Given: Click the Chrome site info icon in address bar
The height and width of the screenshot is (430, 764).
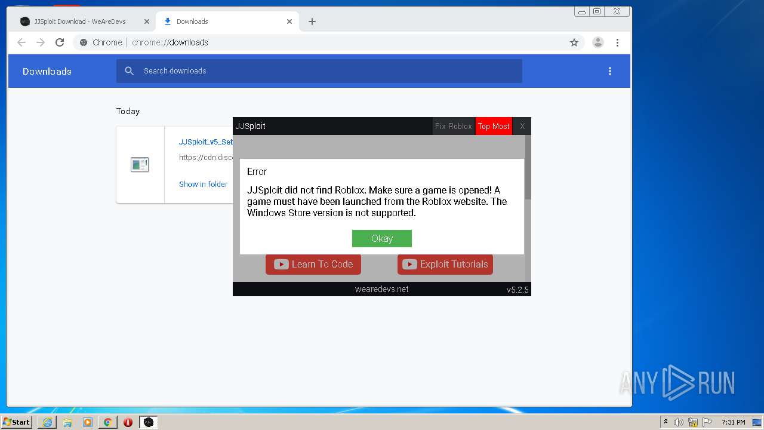Looking at the screenshot, I should tap(84, 42).
